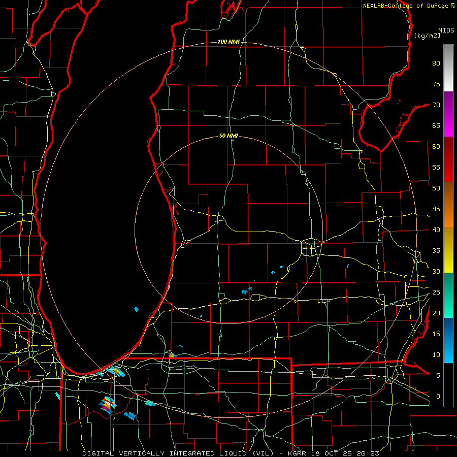
Task: Click the 50 NMI range ring label
Action: [228, 136]
